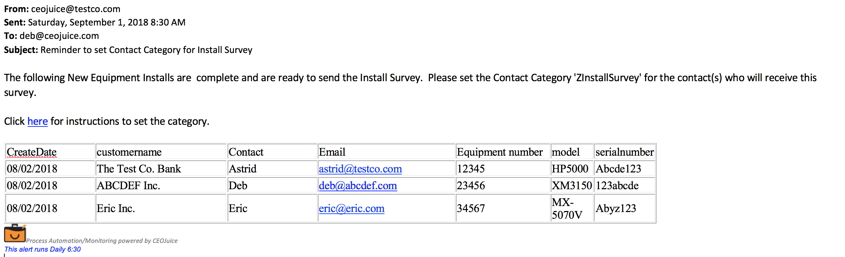This screenshot has height=257, width=845.
Task: Click the Contact column header
Action: (x=246, y=152)
